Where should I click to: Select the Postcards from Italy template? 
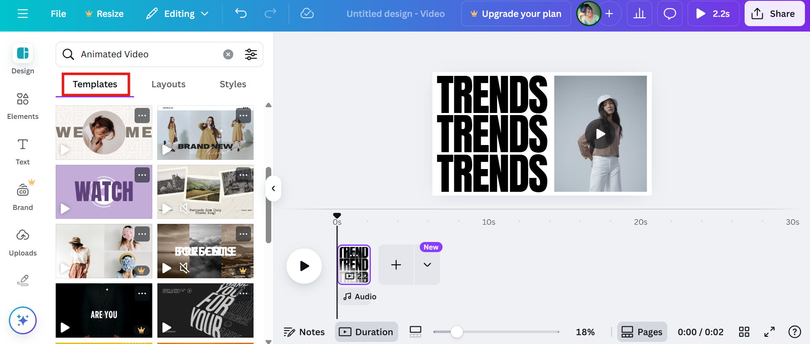coord(205,192)
